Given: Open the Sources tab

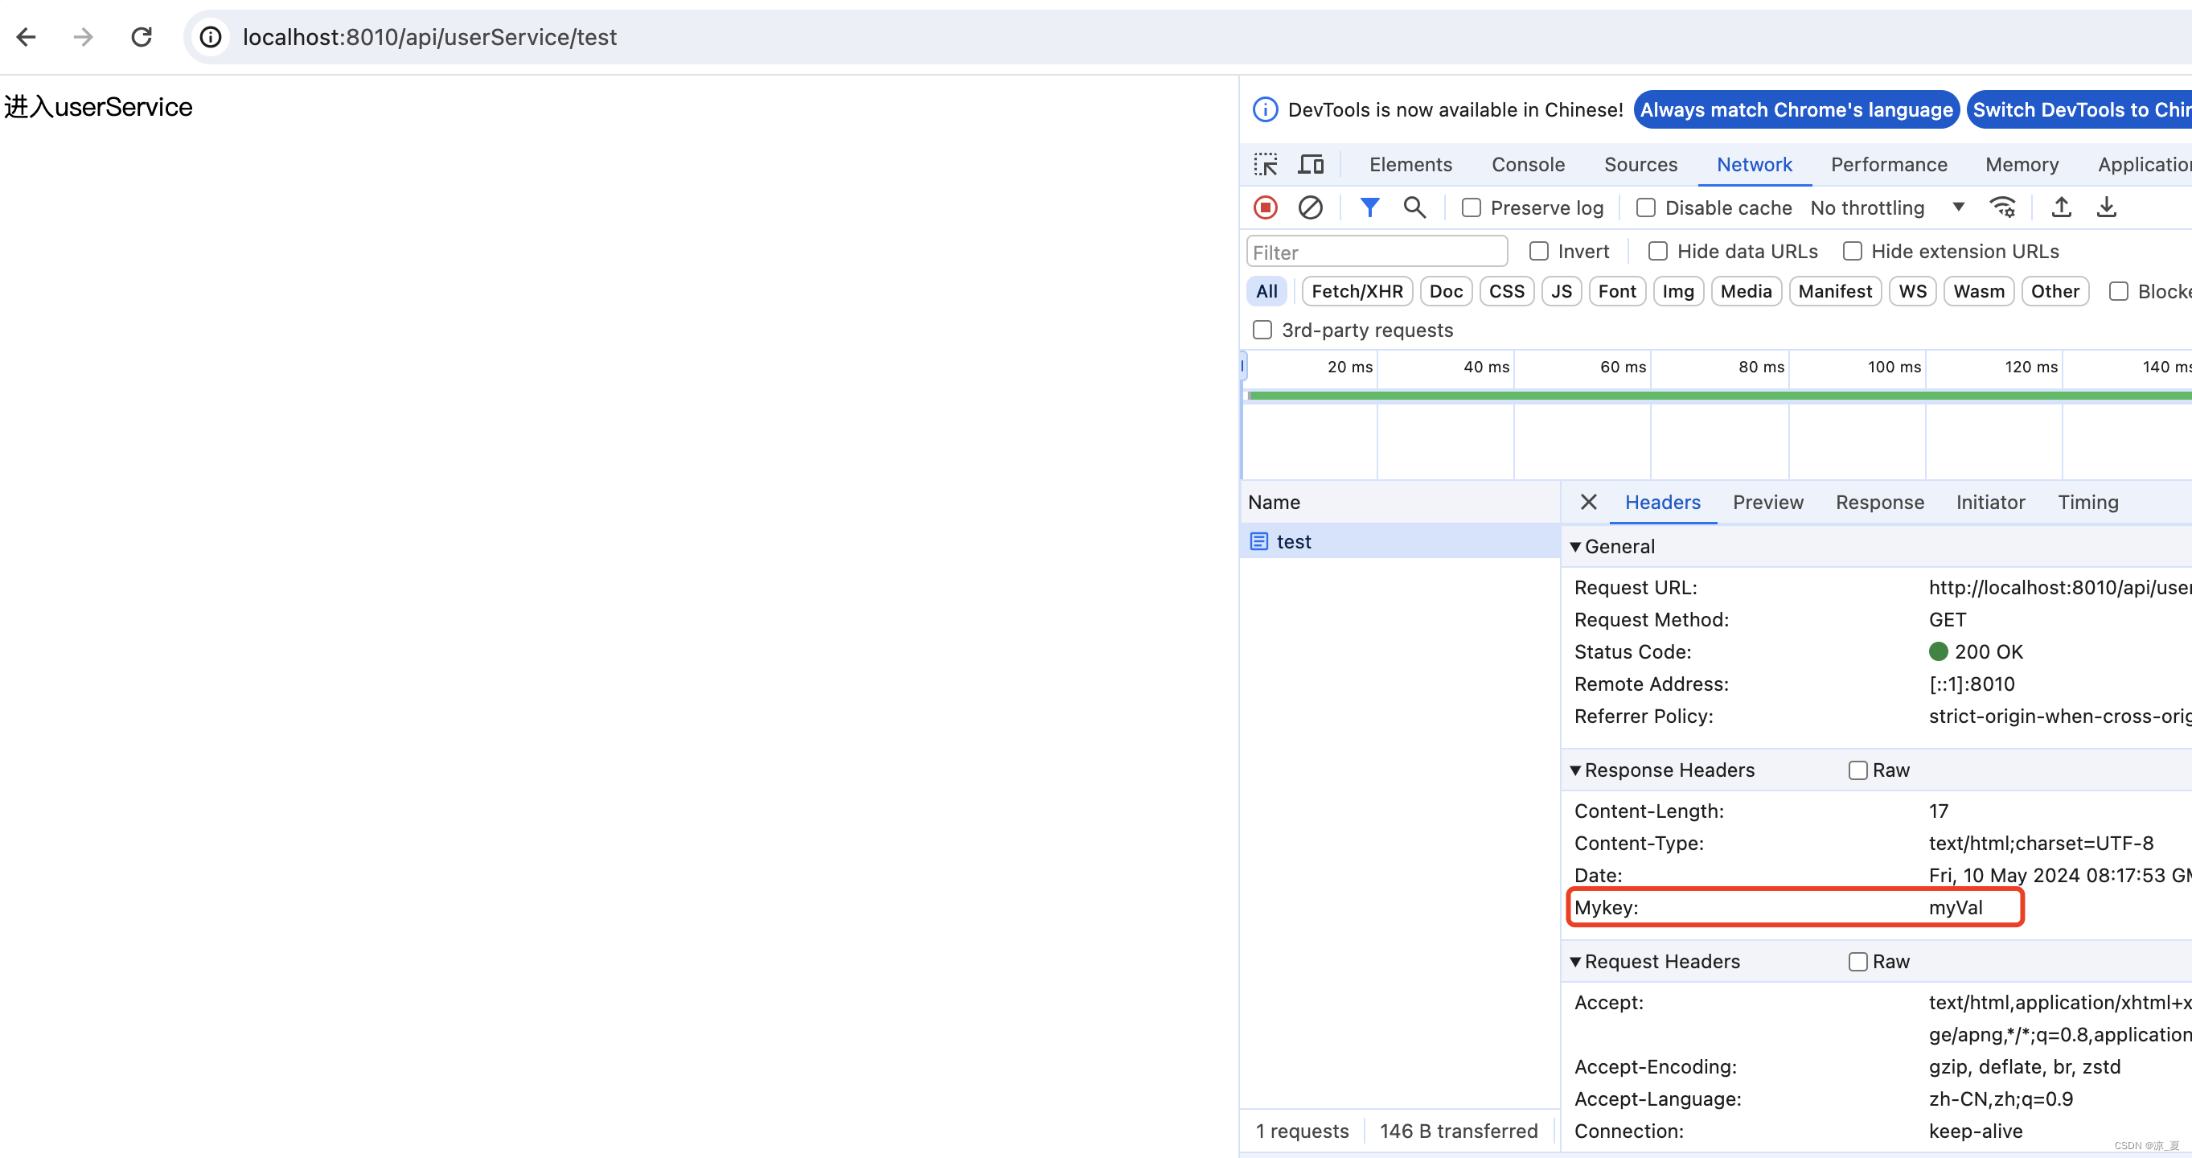Looking at the screenshot, I should [1640, 165].
